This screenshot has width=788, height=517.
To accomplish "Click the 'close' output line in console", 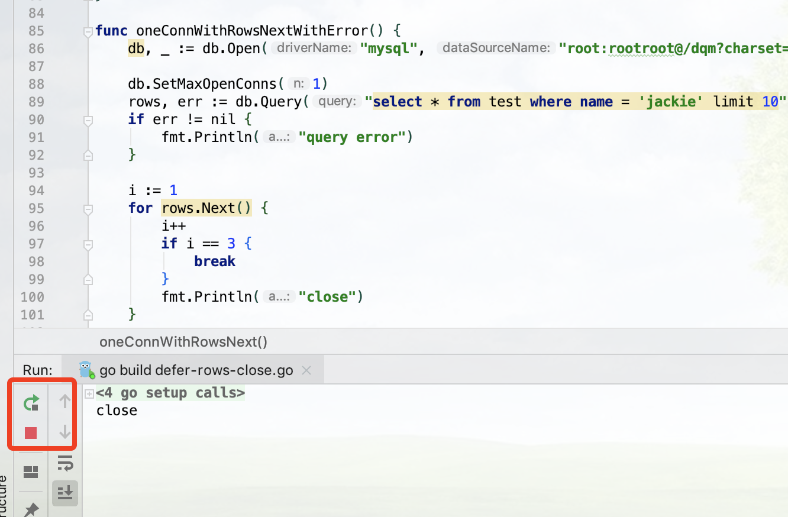I will [x=117, y=411].
